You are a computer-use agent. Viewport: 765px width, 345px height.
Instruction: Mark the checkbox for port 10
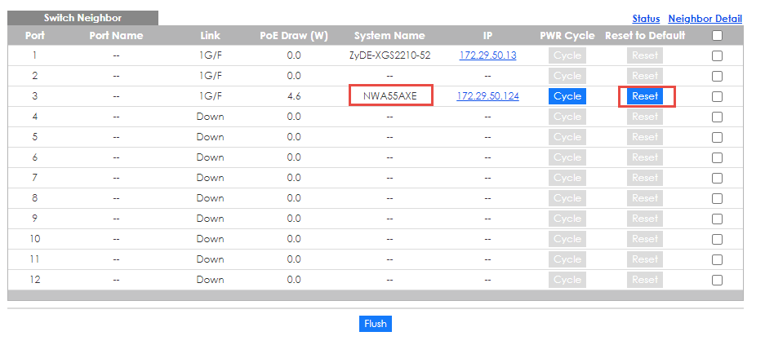(717, 239)
